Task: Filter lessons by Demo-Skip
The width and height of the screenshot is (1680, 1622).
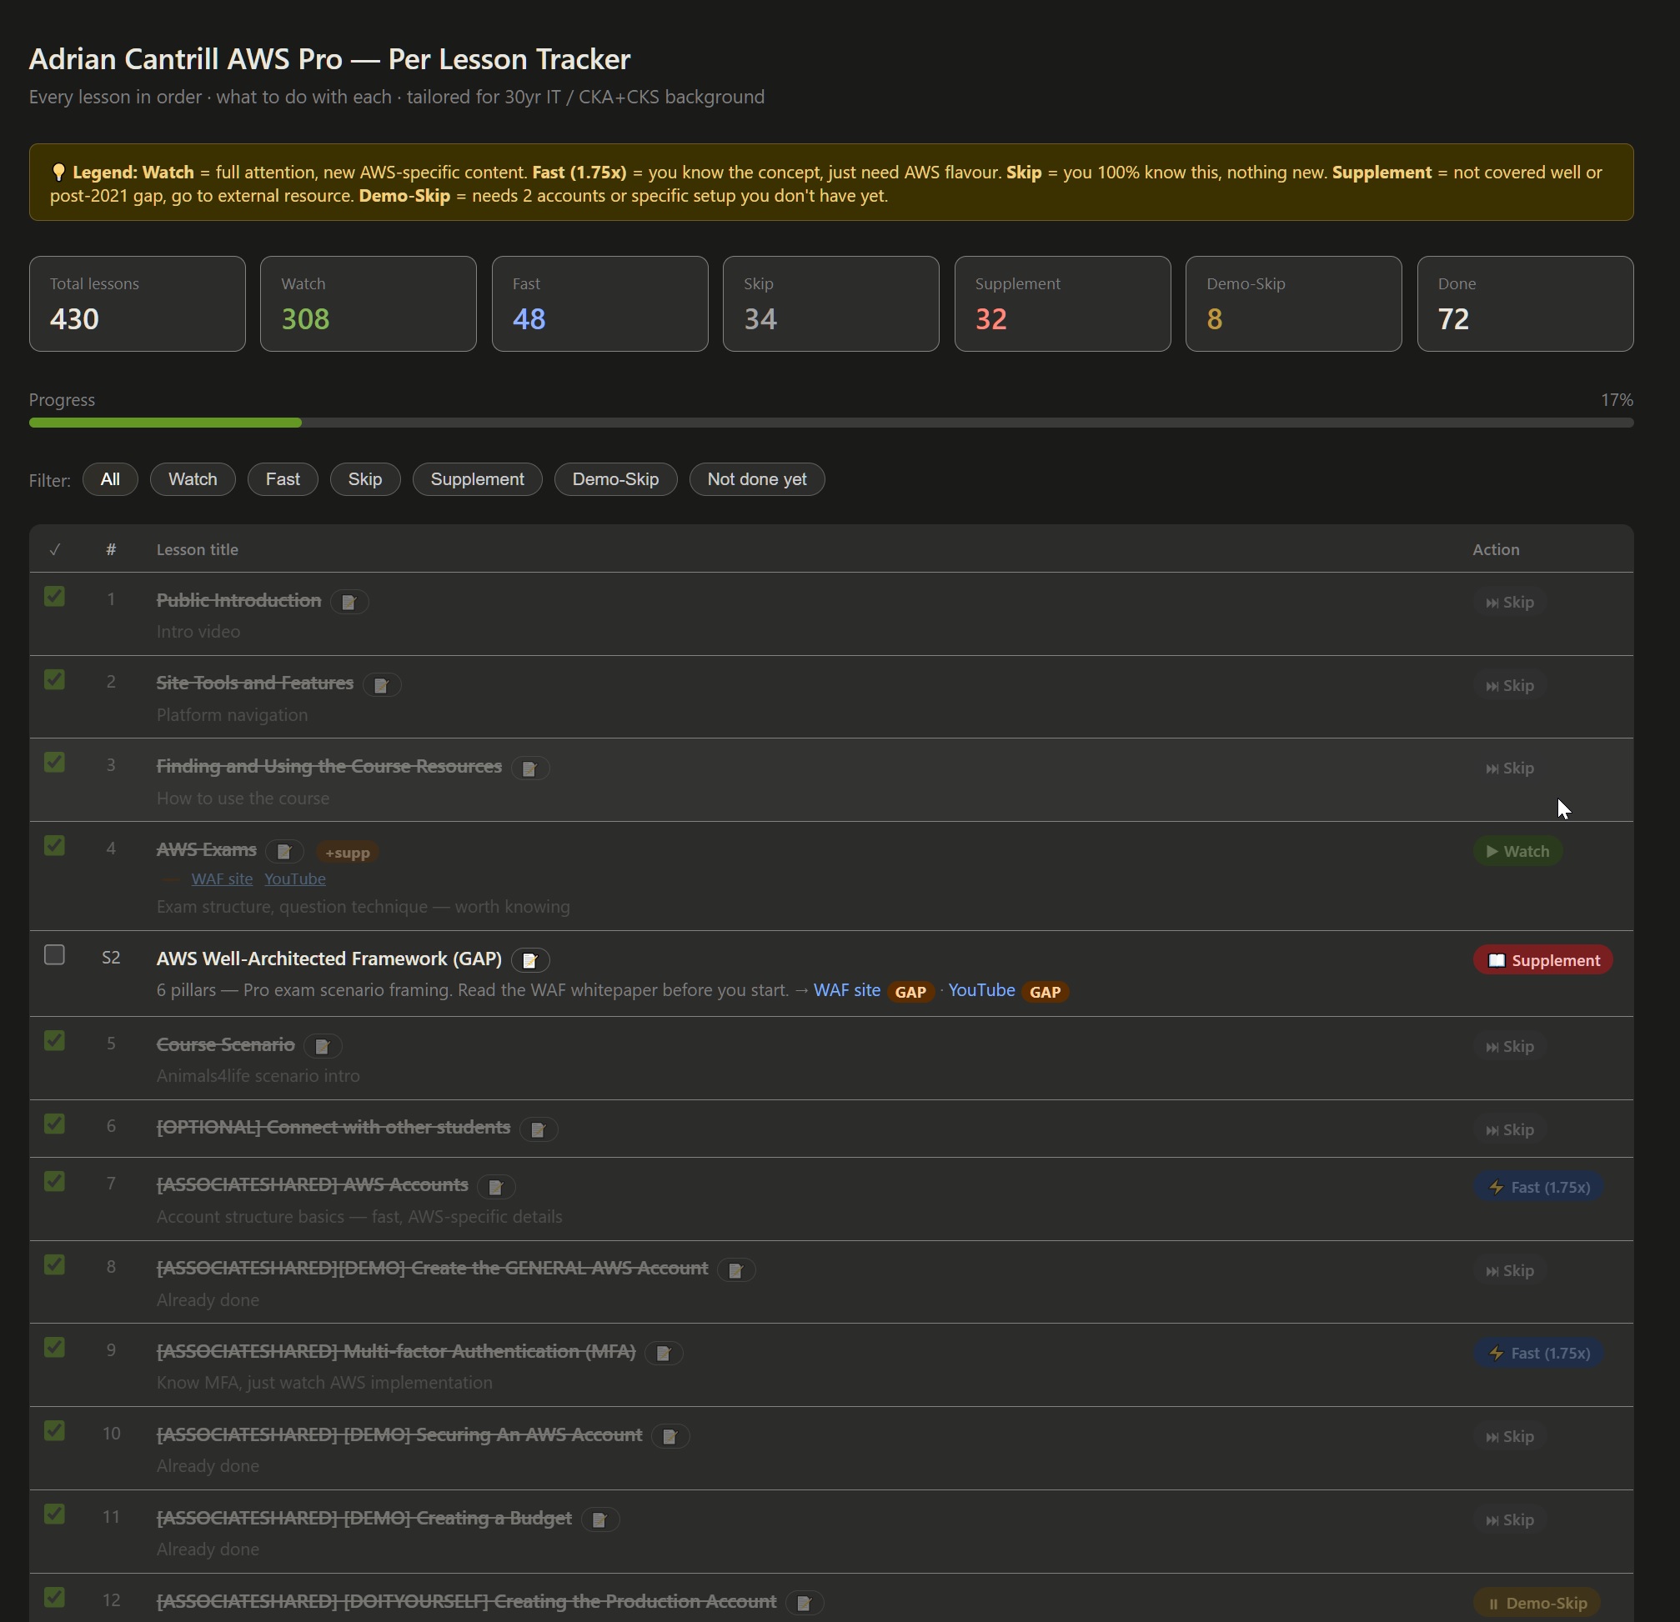Action: [615, 479]
